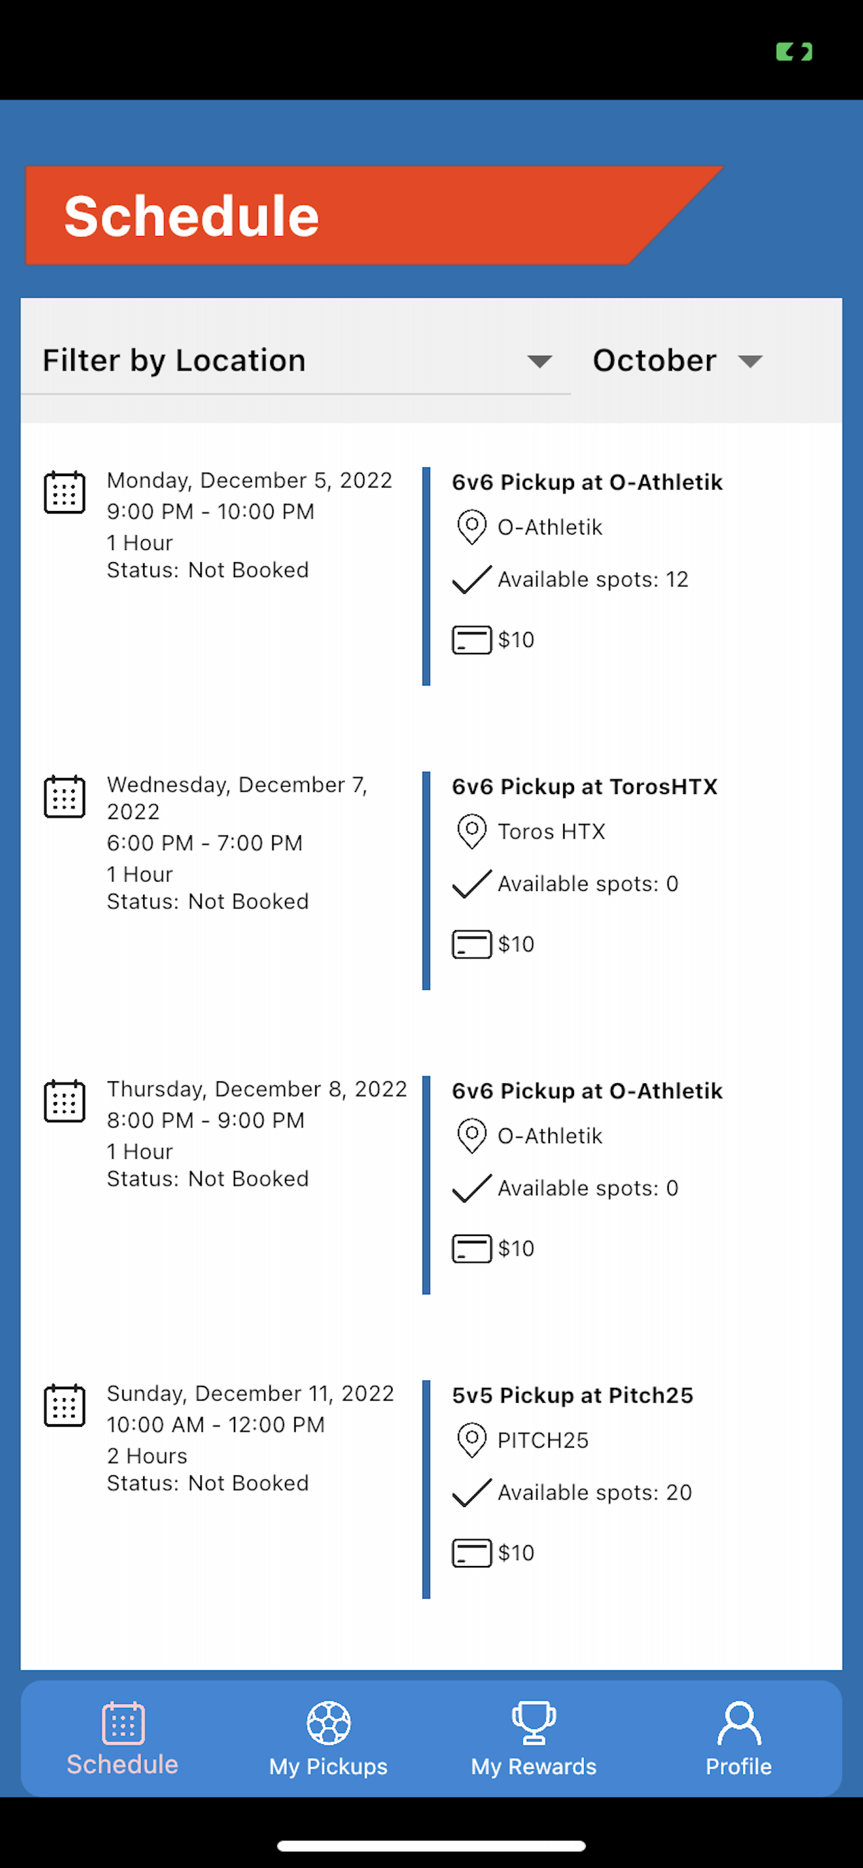The width and height of the screenshot is (863, 1868).
Task: Tap the location pin next to Toros HTX
Action: pos(472,832)
